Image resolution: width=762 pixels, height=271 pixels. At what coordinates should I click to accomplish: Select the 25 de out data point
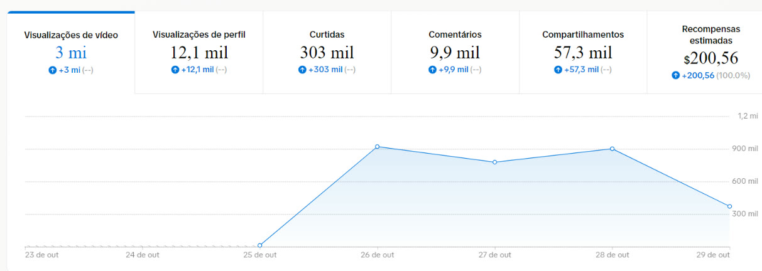(259, 245)
